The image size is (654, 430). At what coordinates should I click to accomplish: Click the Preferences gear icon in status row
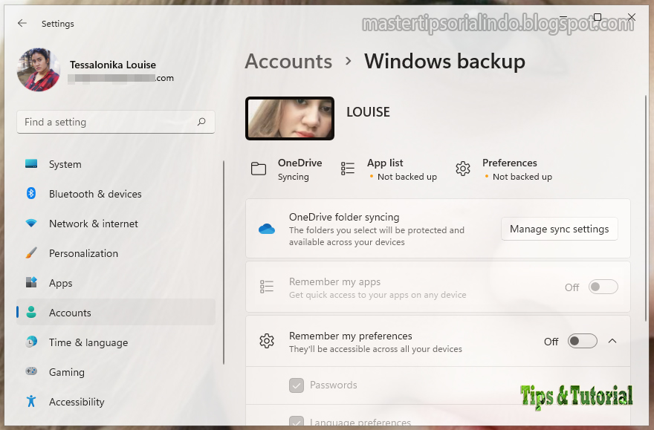coord(463,169)
